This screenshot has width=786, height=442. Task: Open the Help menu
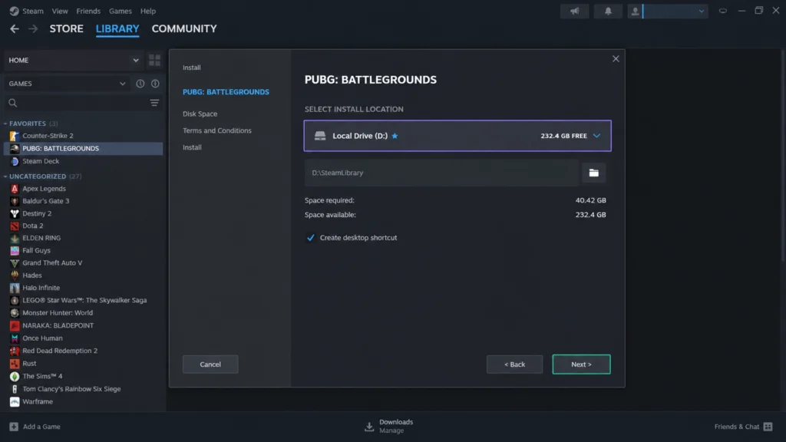[x=148, y=11]
